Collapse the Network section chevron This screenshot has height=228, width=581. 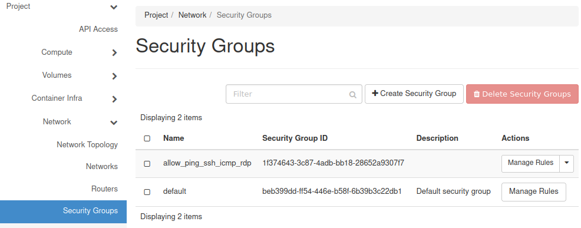tap(114, 123)
